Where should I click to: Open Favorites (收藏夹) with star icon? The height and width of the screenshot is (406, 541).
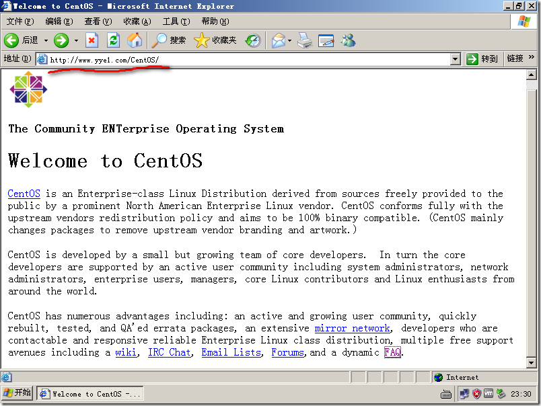pyautogui.click(x=215, y=41)
